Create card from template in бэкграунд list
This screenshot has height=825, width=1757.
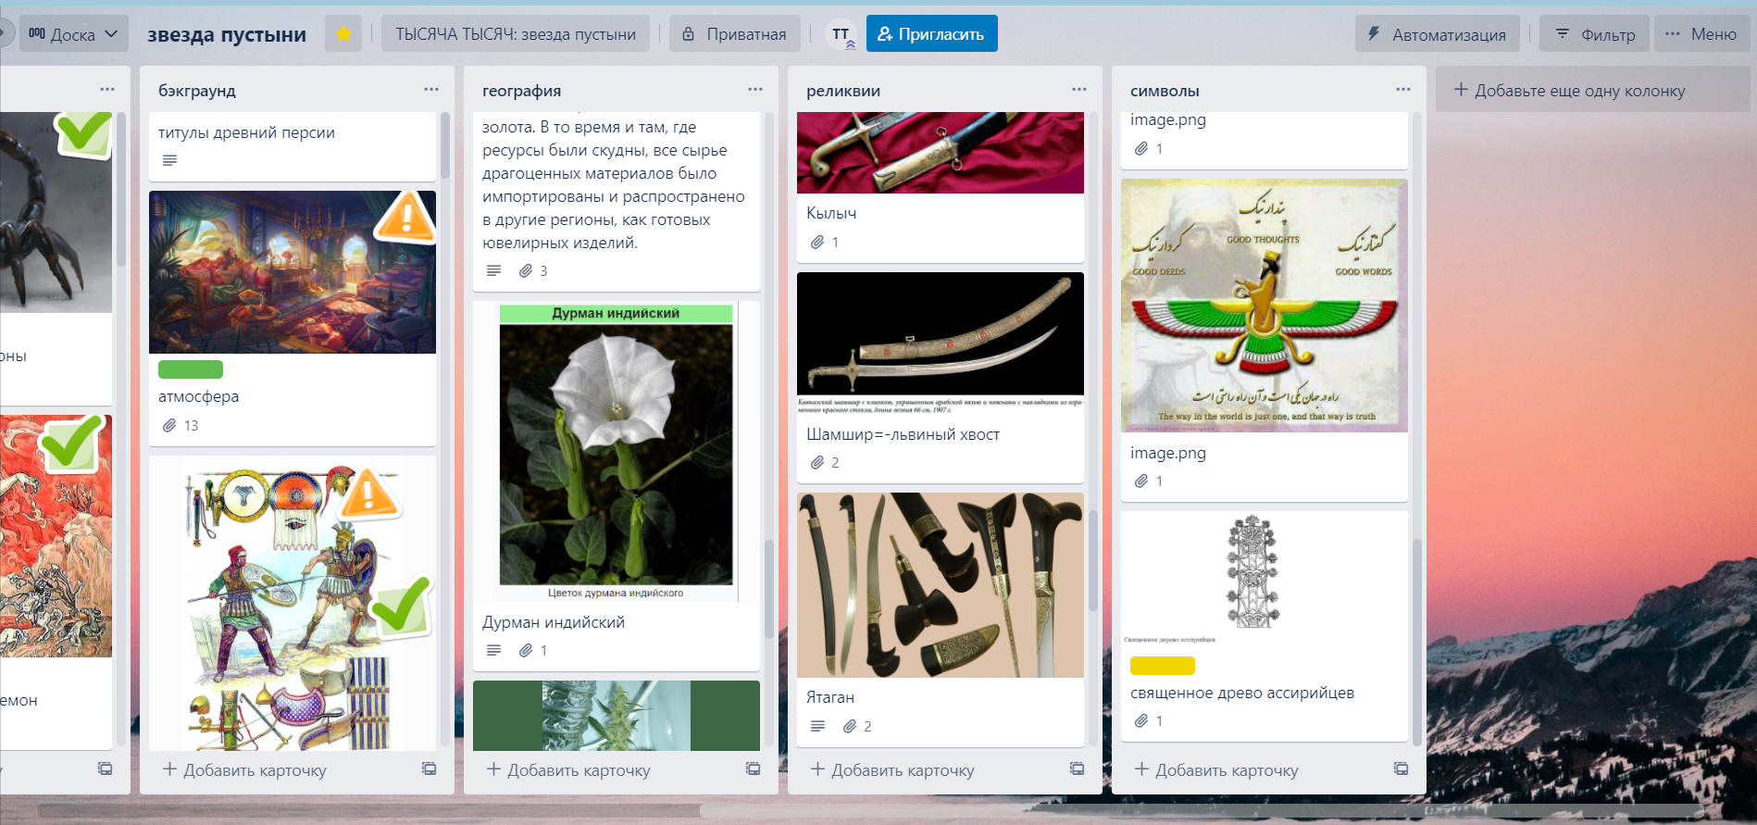point(430,769)
